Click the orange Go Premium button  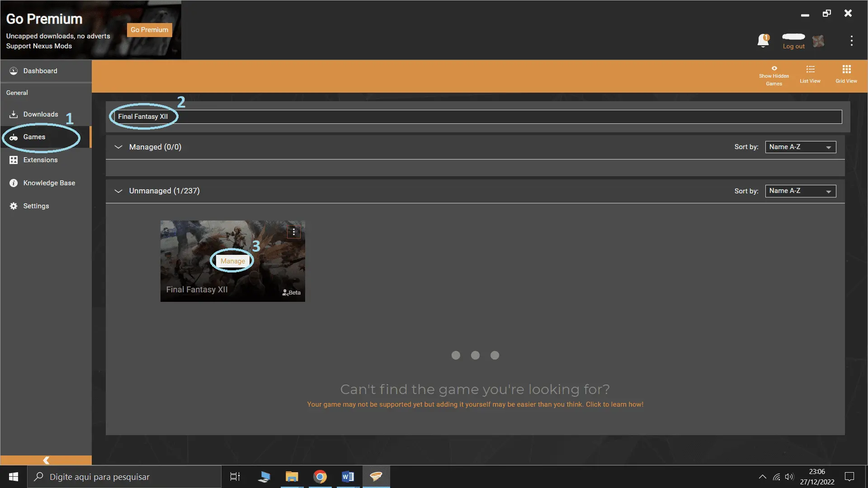tap(149, 30)
